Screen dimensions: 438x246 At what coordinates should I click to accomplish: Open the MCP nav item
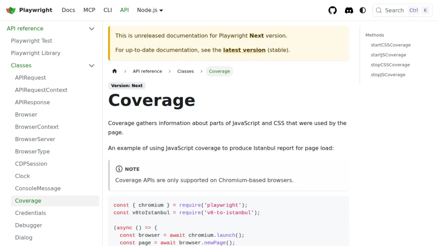(89, 10)
